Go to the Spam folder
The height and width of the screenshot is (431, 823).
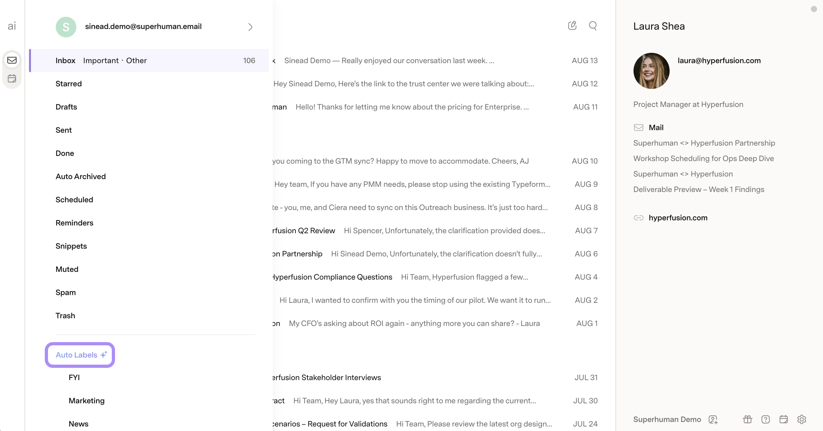[x=66, y=292]
